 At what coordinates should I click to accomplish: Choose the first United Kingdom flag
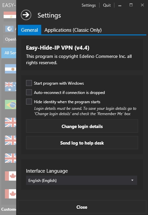point(11,122)
